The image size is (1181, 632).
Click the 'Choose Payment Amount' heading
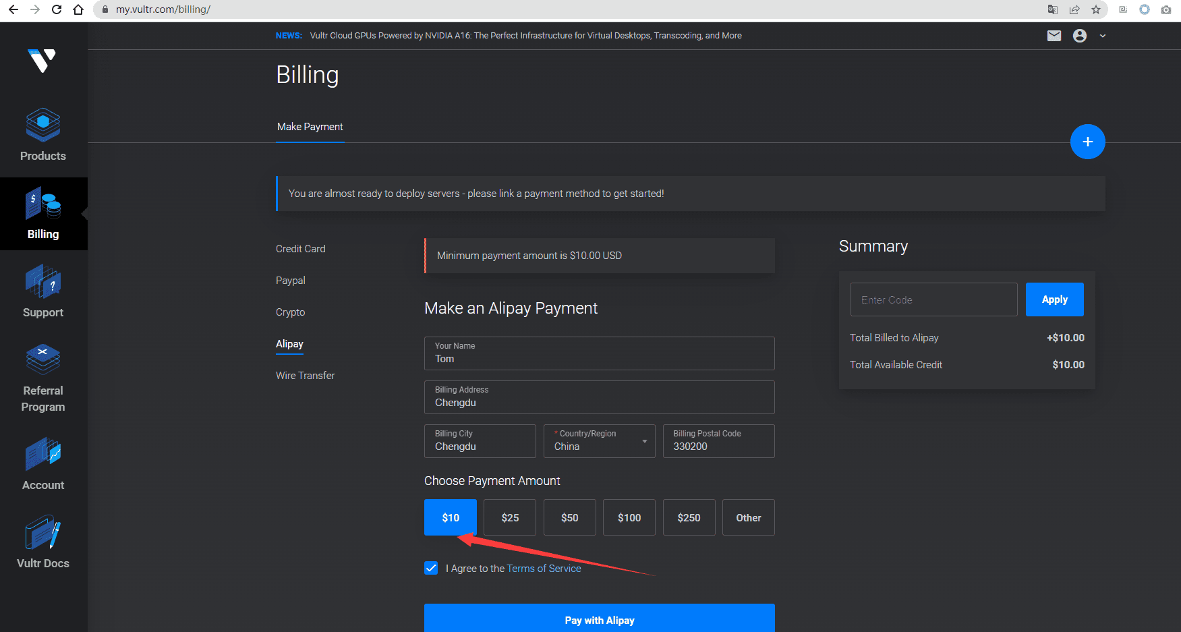pyautogui.click(x=492, y=481)
